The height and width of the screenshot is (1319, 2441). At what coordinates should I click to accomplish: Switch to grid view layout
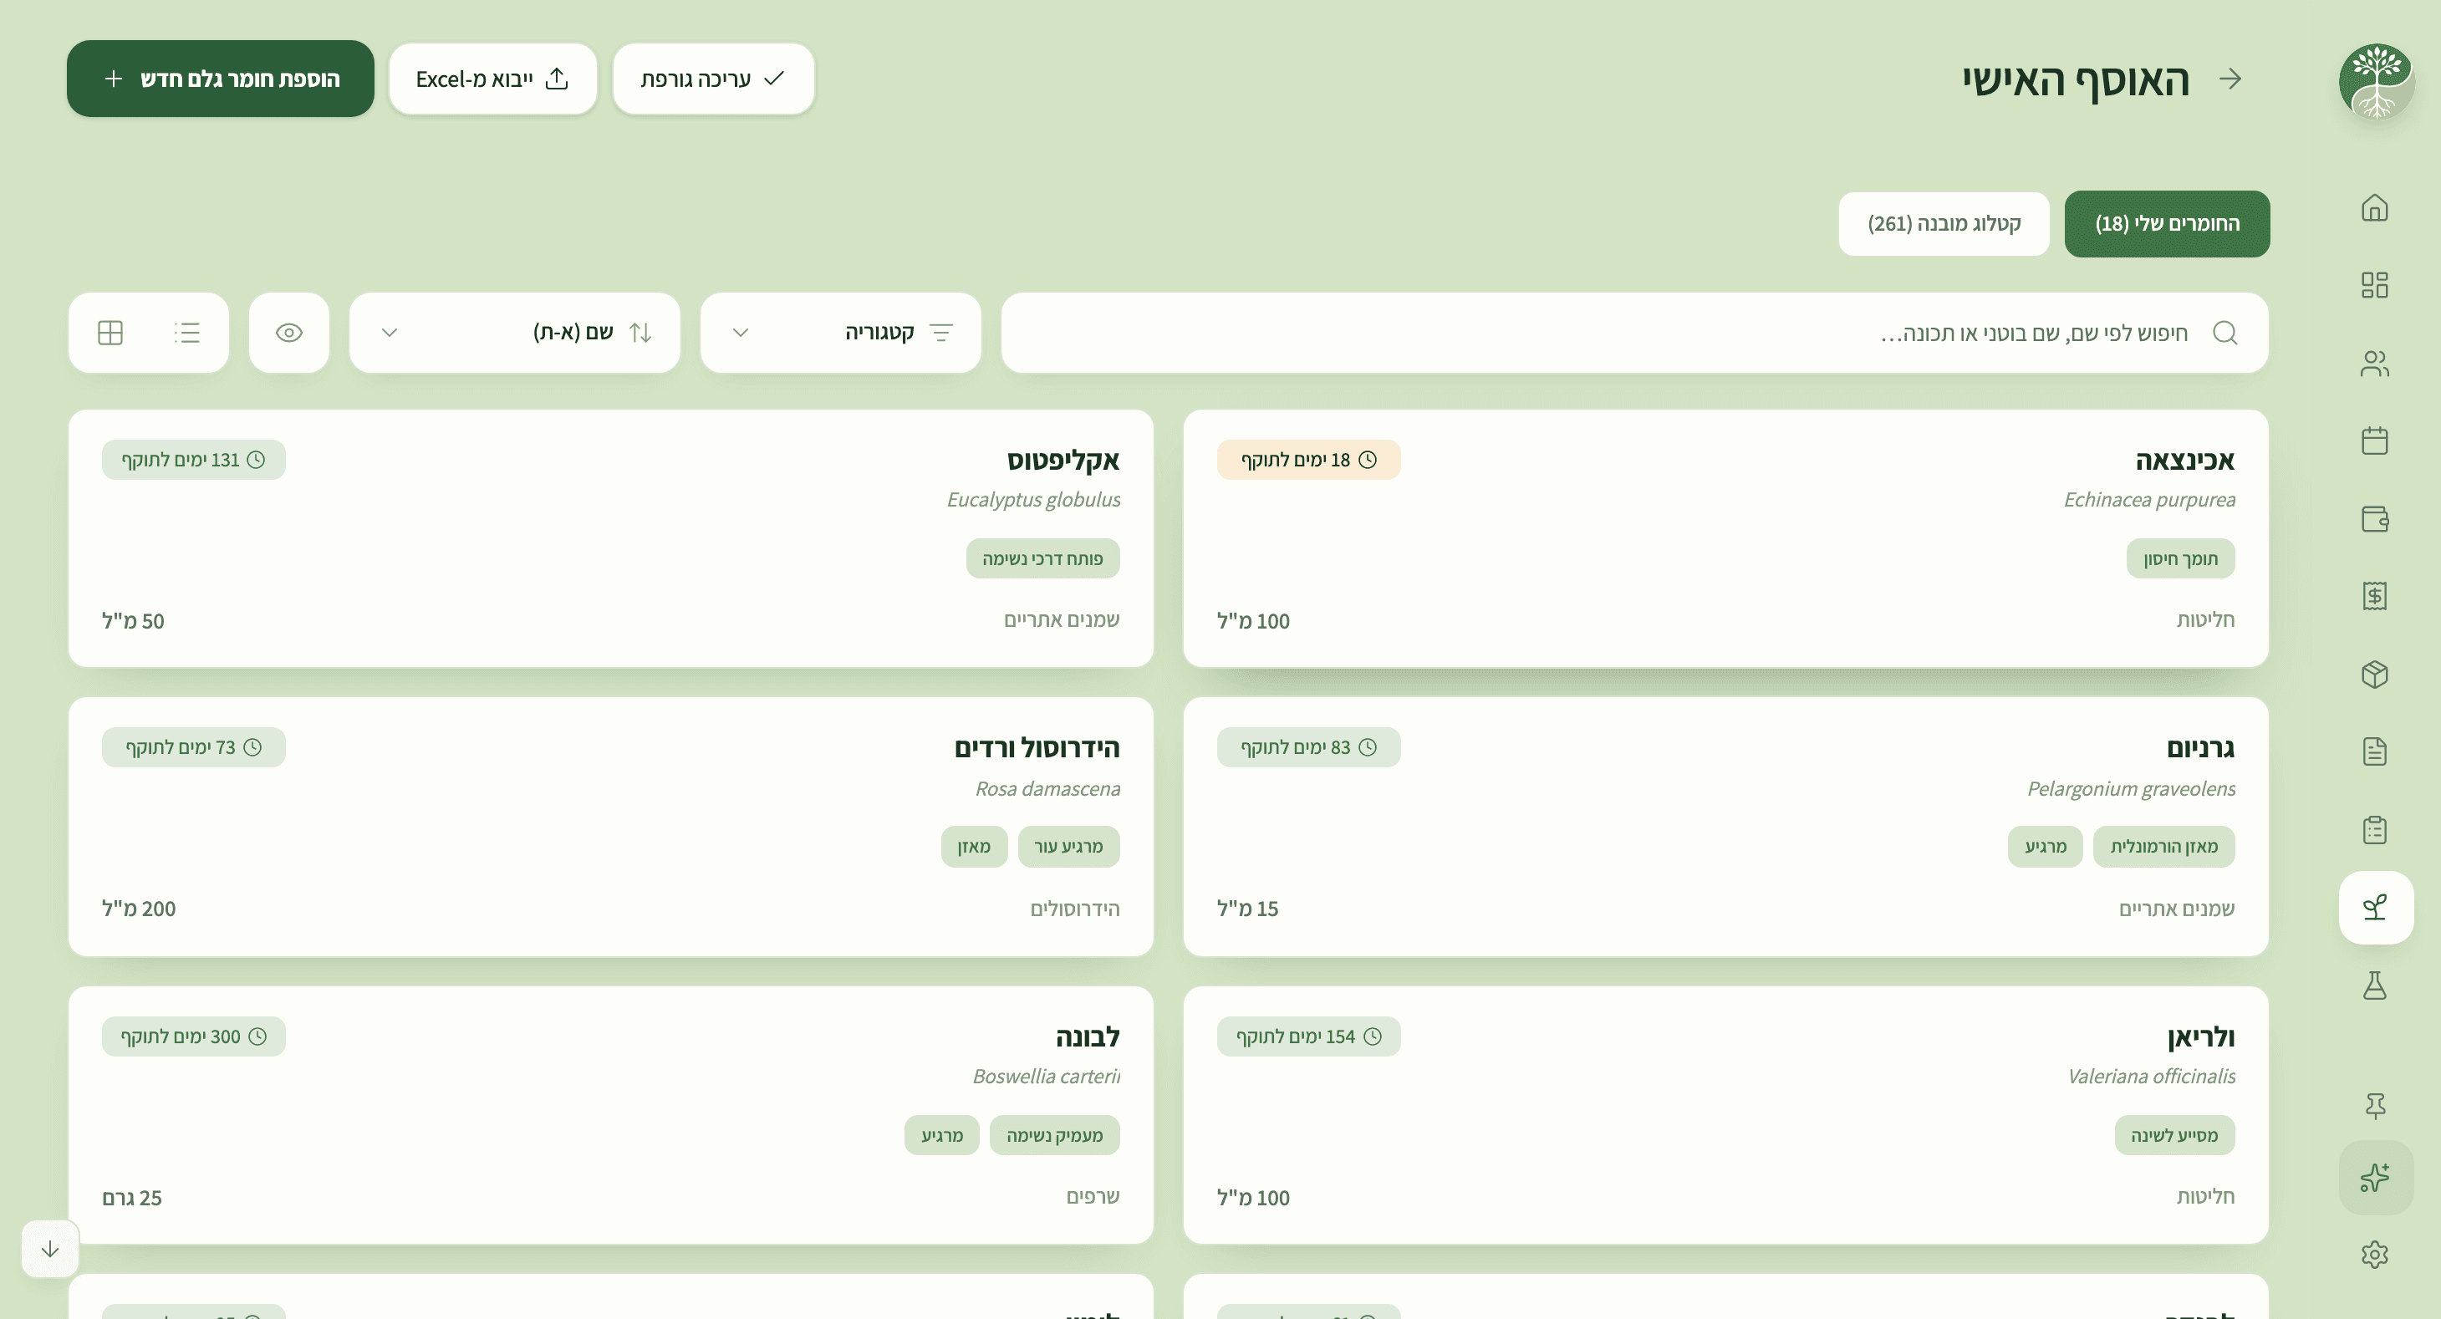111,333
